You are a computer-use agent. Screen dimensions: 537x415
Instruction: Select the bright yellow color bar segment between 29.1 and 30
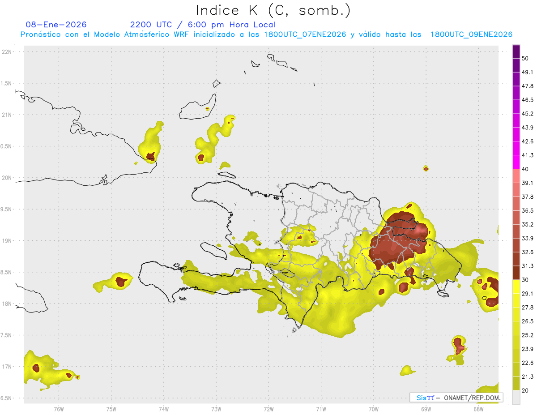[516, 287]
